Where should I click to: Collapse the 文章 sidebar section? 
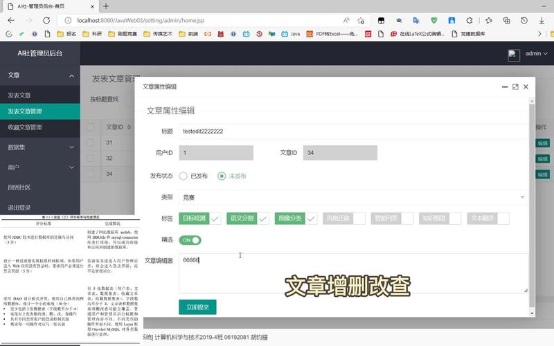tap(40, 75)
